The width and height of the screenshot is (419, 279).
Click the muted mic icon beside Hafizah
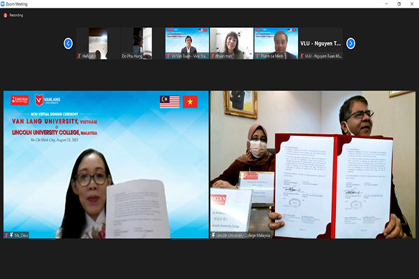coord(79,56)
